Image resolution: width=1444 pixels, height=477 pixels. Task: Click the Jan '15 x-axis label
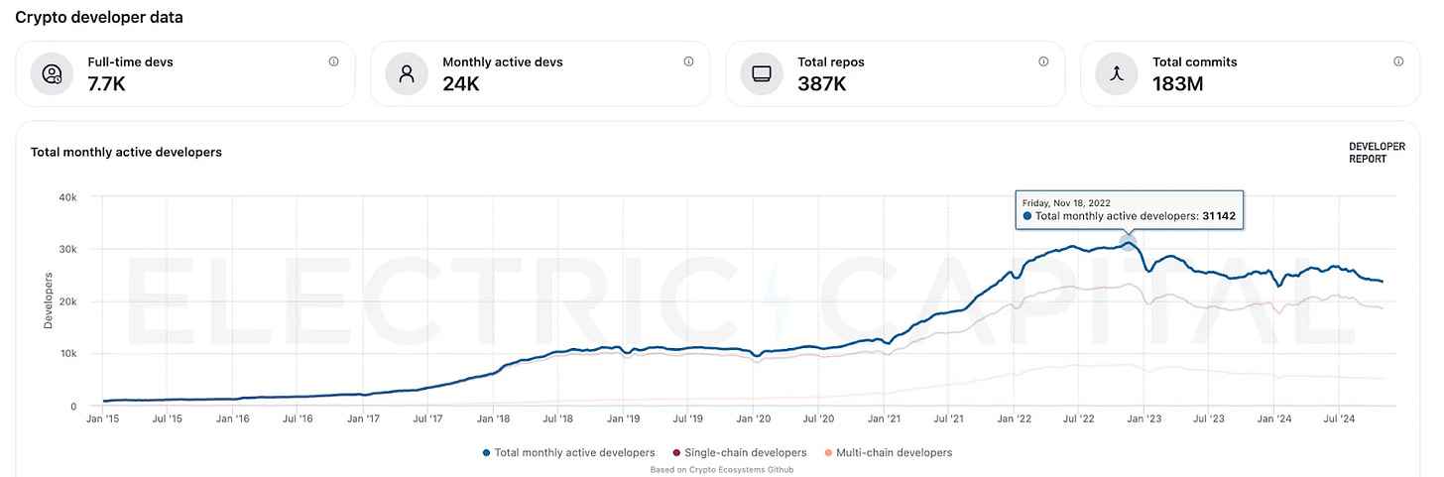tap(103, 419)
